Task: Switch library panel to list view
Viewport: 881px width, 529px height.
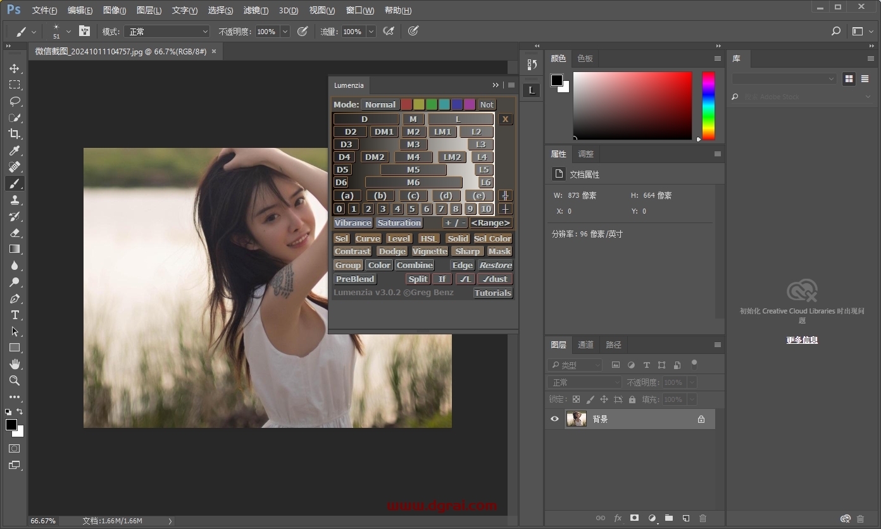Action: [865, 78]
